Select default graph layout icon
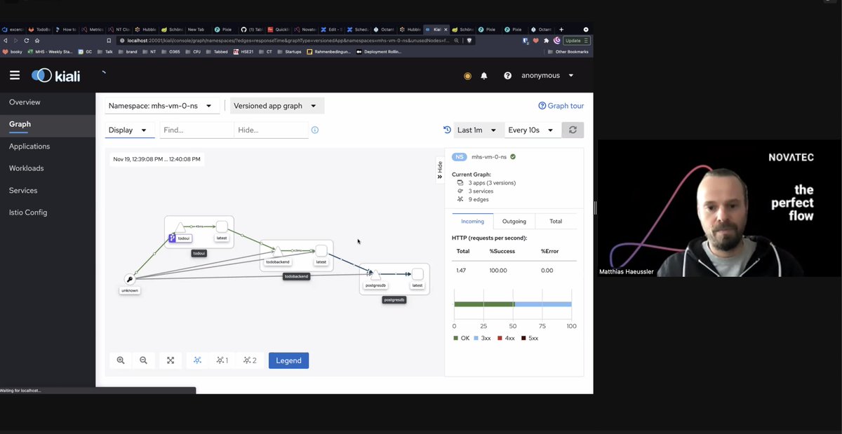Image resolution: width=842 pixels, height=434 pixels. pos(197,360)
